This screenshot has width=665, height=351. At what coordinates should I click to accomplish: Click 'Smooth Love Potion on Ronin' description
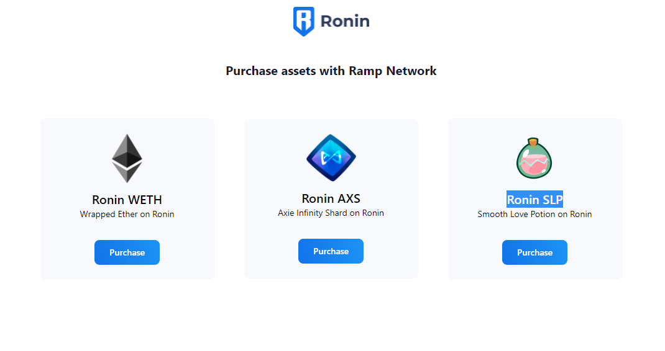[534, 214]
